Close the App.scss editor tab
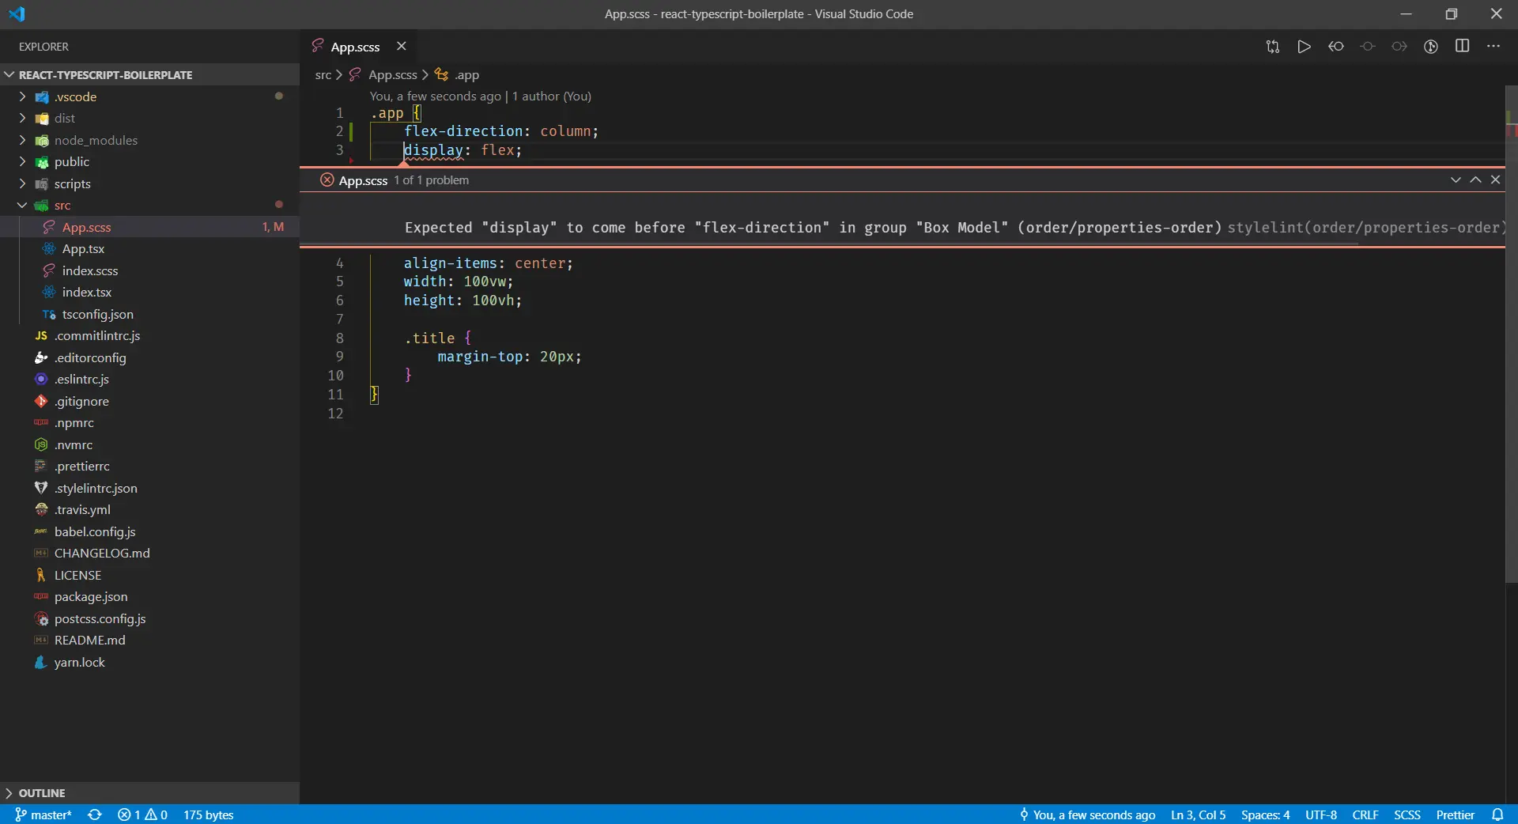 tap(402, 47)
